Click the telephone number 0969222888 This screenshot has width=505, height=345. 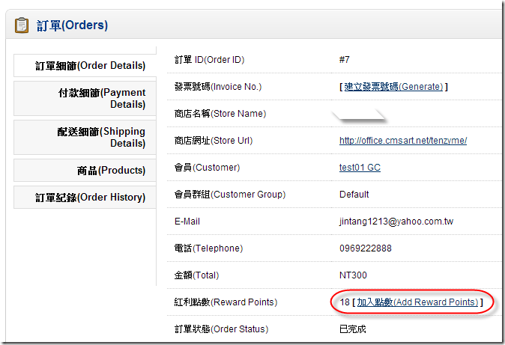366,248
